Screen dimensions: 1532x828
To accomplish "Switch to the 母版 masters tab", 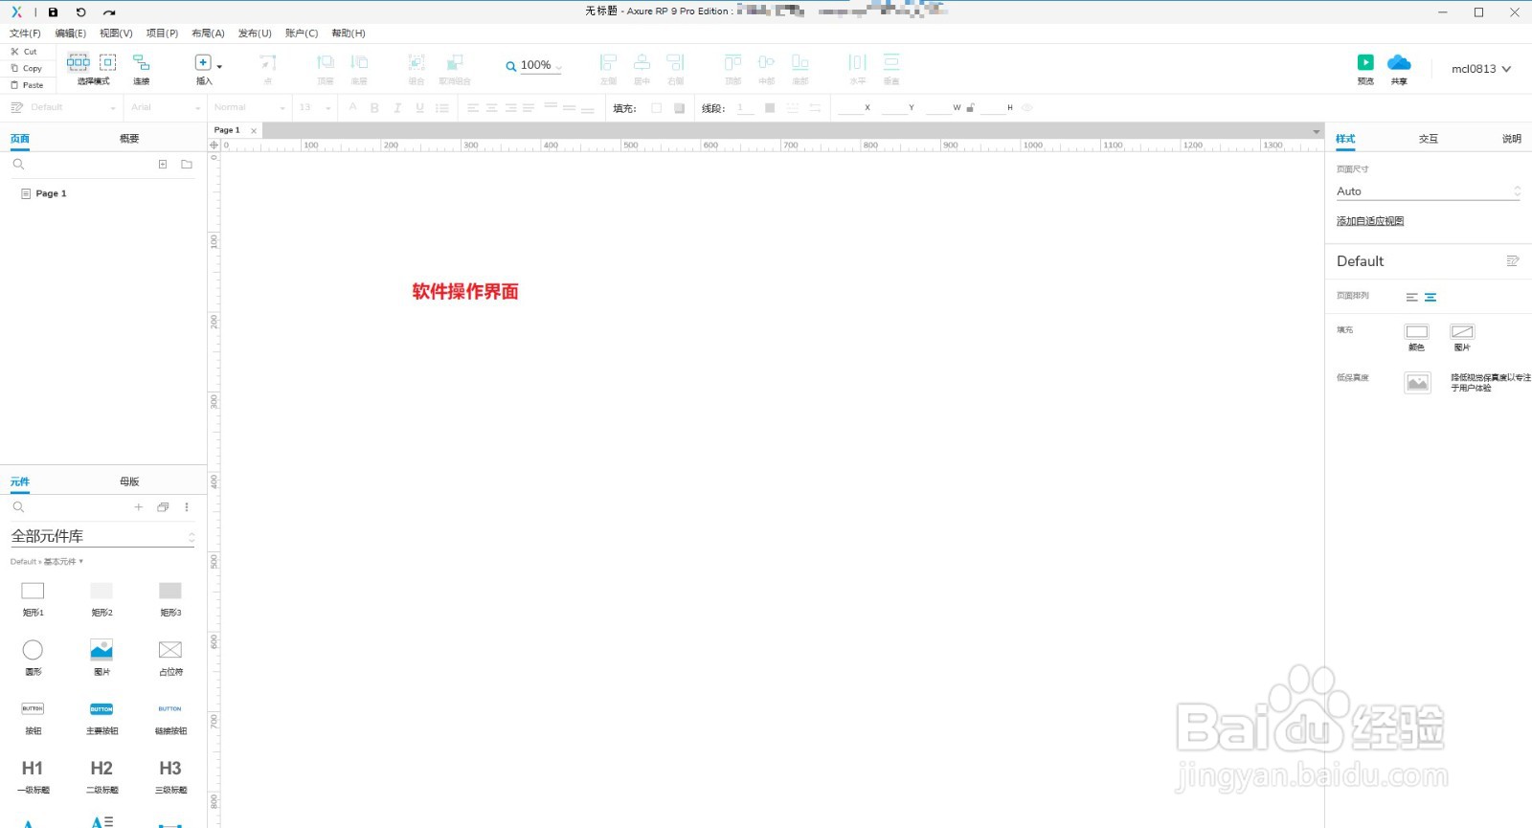I will coord(129,481).
